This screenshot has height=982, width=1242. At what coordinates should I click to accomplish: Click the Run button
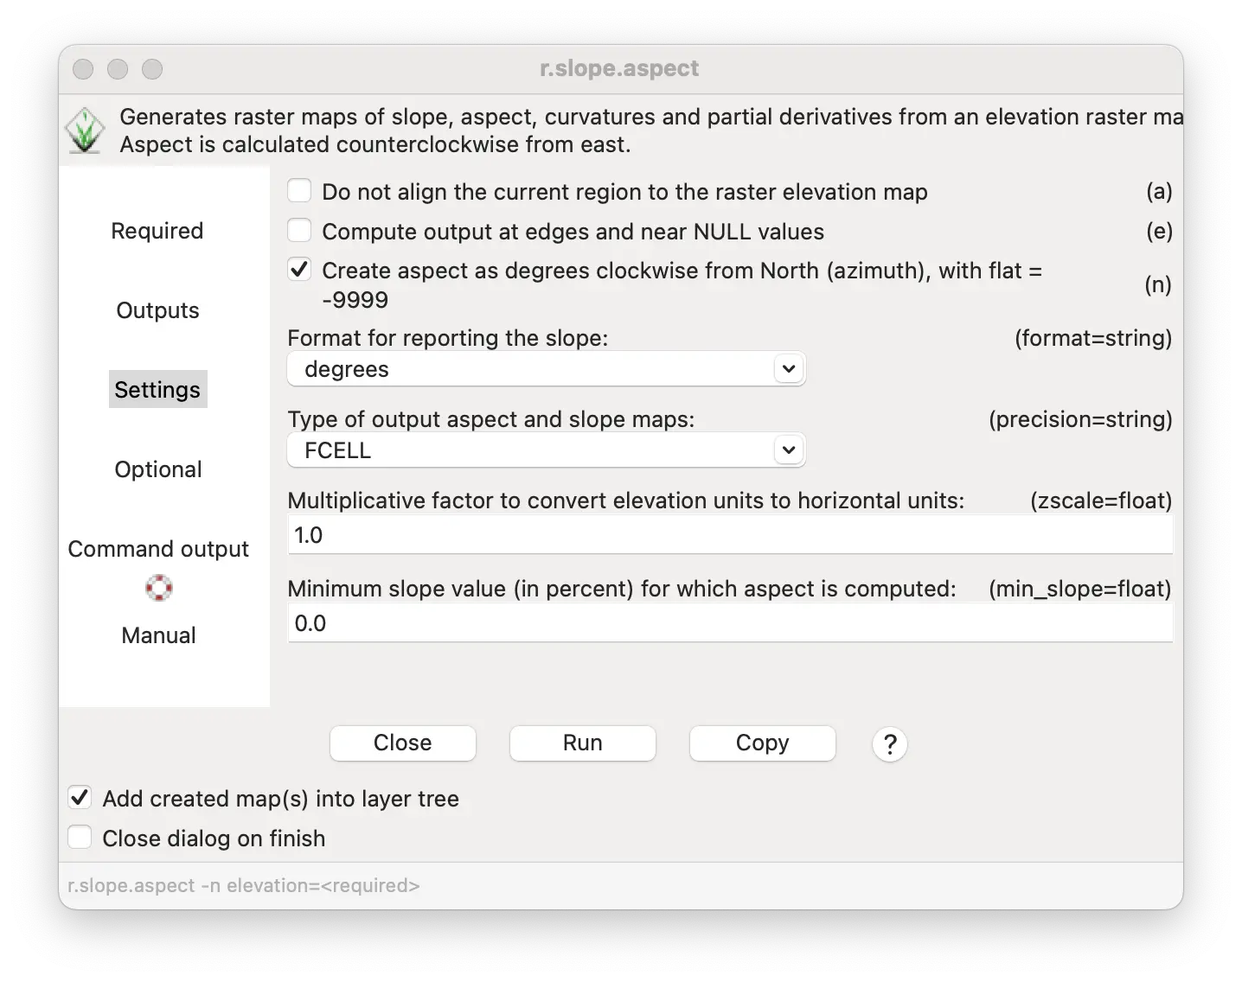(582, 743)
